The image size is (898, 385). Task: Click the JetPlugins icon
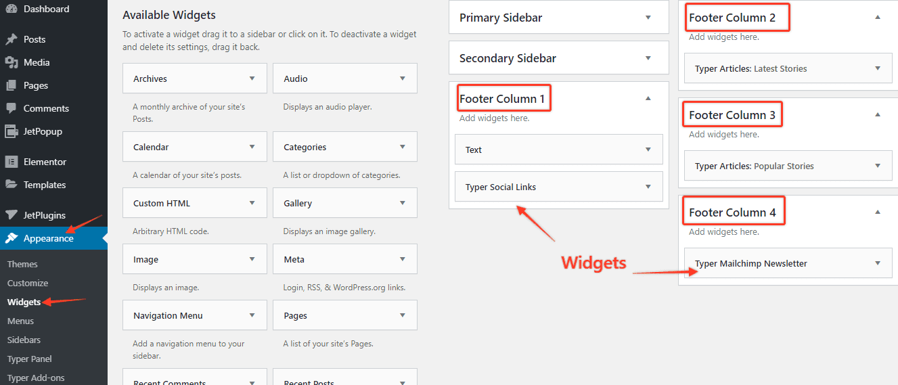point(12,215)
